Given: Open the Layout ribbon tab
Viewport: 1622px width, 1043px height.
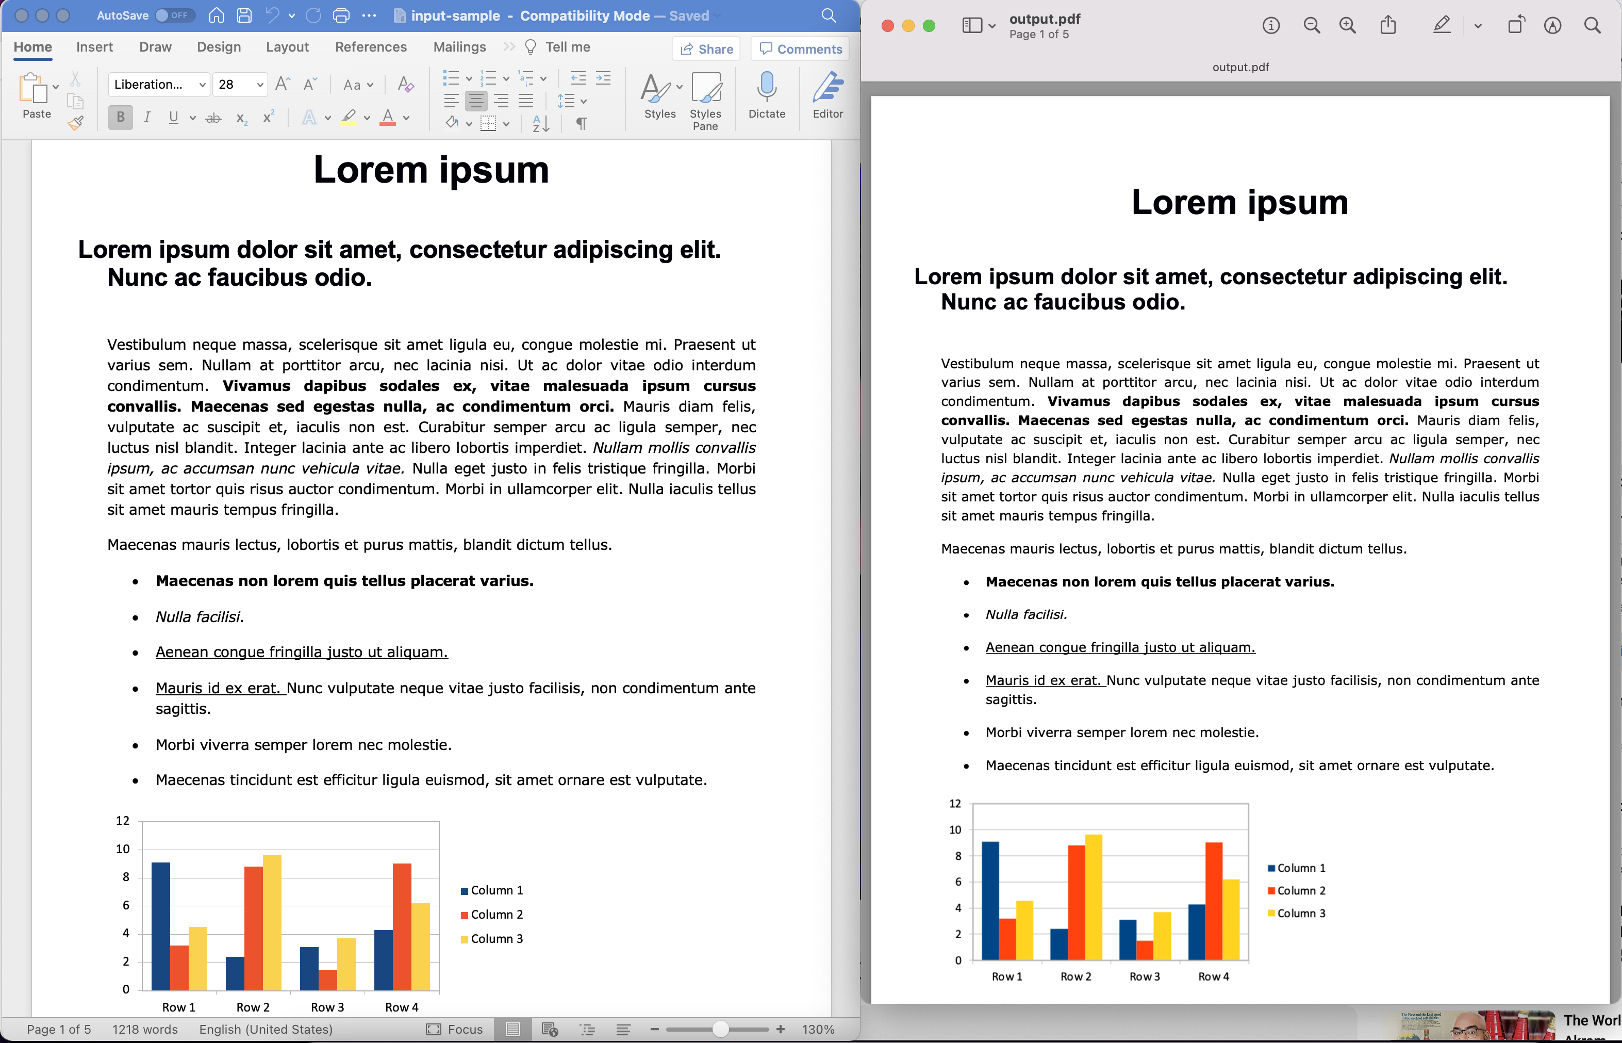Looking at the screenshot, I should tap(287, 47).
